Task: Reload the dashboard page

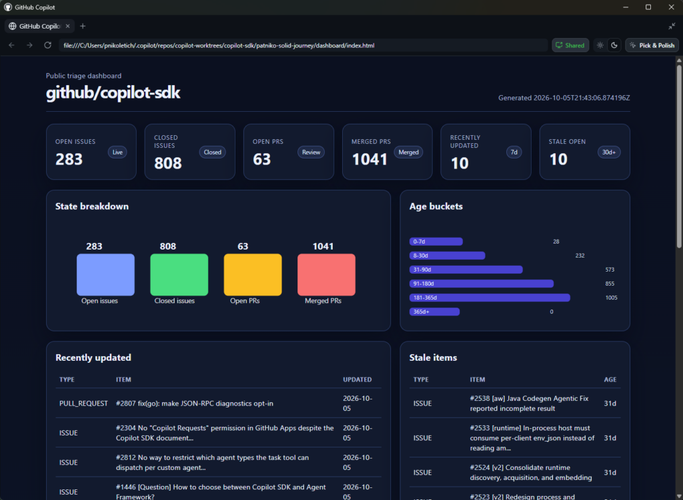Action: tap(48, 45)
